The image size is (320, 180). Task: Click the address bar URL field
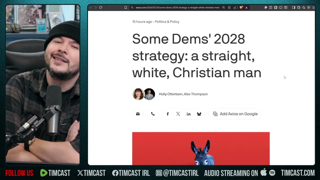click(177, 7)
